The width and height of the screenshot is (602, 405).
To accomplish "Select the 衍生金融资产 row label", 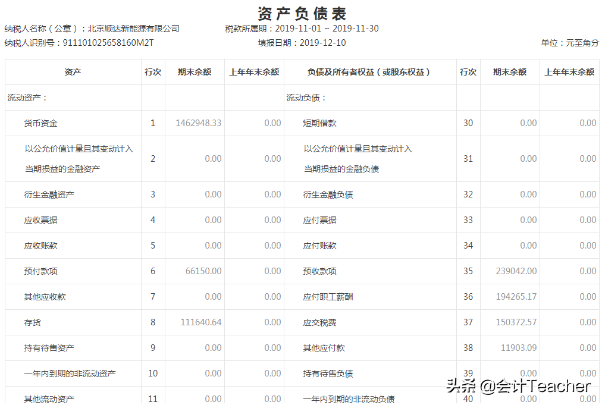I will coord(49,194).
